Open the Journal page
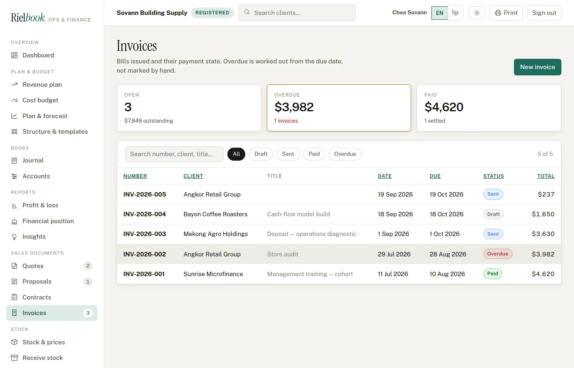Image resolution: width=574 pixels, height=368 pixels. click(52, 161)
